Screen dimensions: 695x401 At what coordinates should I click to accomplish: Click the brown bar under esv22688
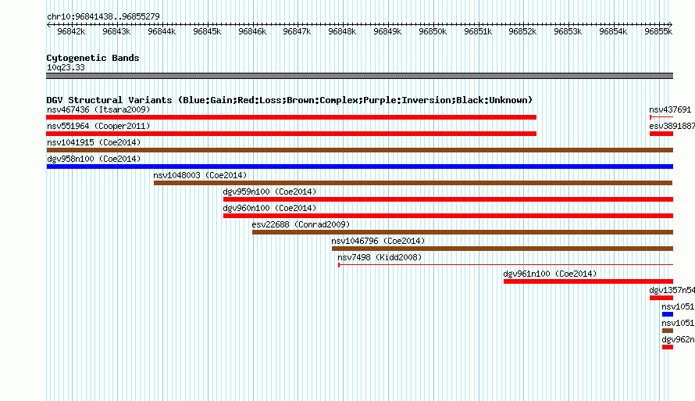[x=463, y=232]
